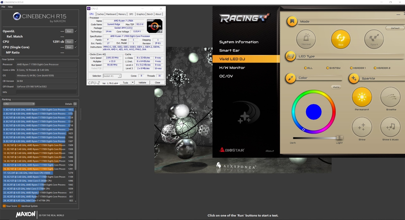Image resolution: width=405 pixels, height=220 pixels.
Task: Open the H/W Monitor section
Action: point(232,68)
